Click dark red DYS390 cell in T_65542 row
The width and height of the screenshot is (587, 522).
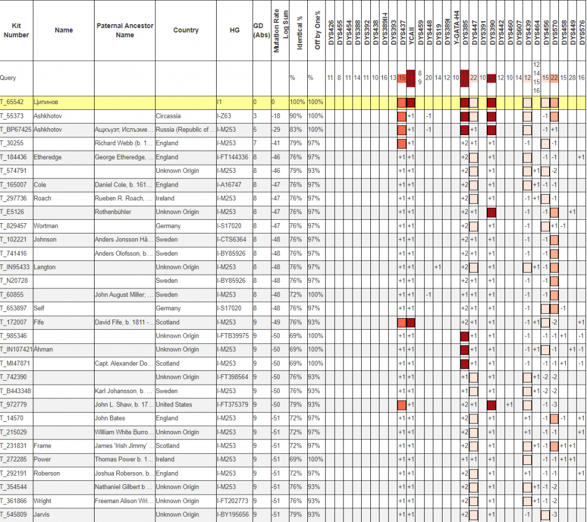(491, 102)
